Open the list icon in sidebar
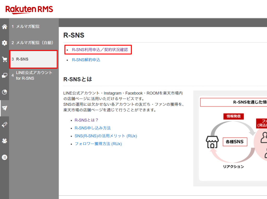Viewport: 267px width, 199px height. pos(5,157)
